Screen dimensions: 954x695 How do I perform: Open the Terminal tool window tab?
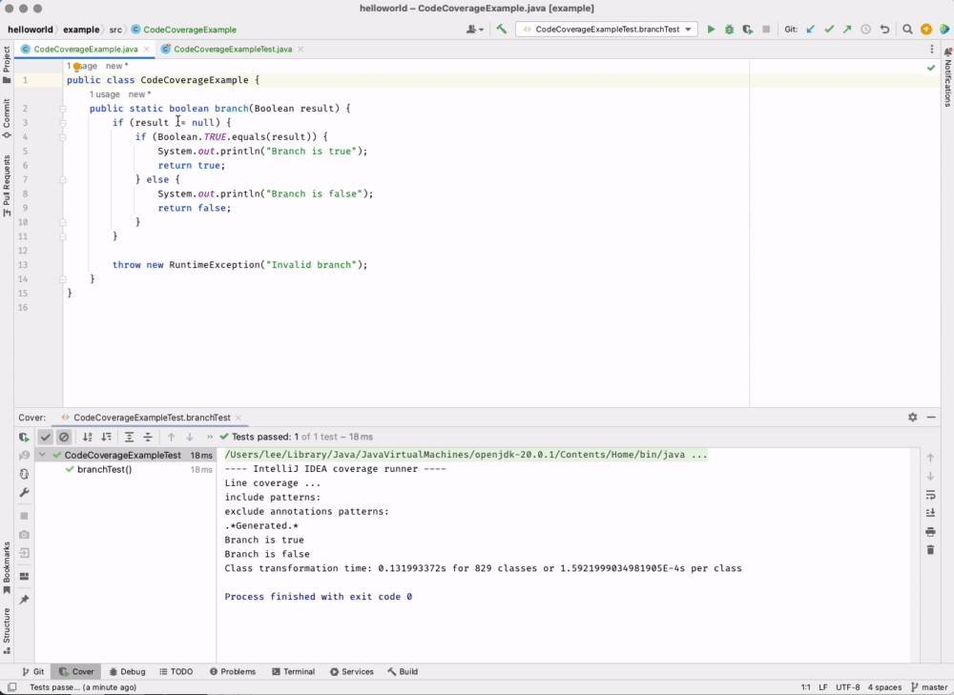coord(293,671)
